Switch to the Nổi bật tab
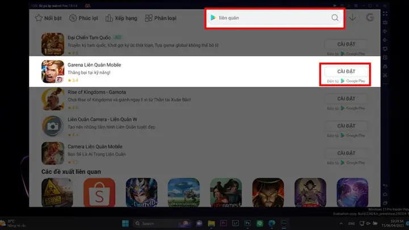This screenshot has width=409, height=230. 48,18
